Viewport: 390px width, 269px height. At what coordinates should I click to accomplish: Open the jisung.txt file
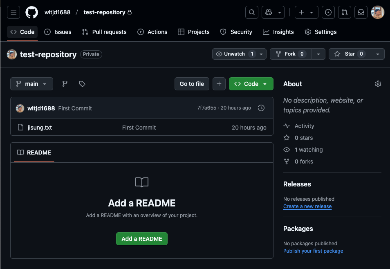40,128
